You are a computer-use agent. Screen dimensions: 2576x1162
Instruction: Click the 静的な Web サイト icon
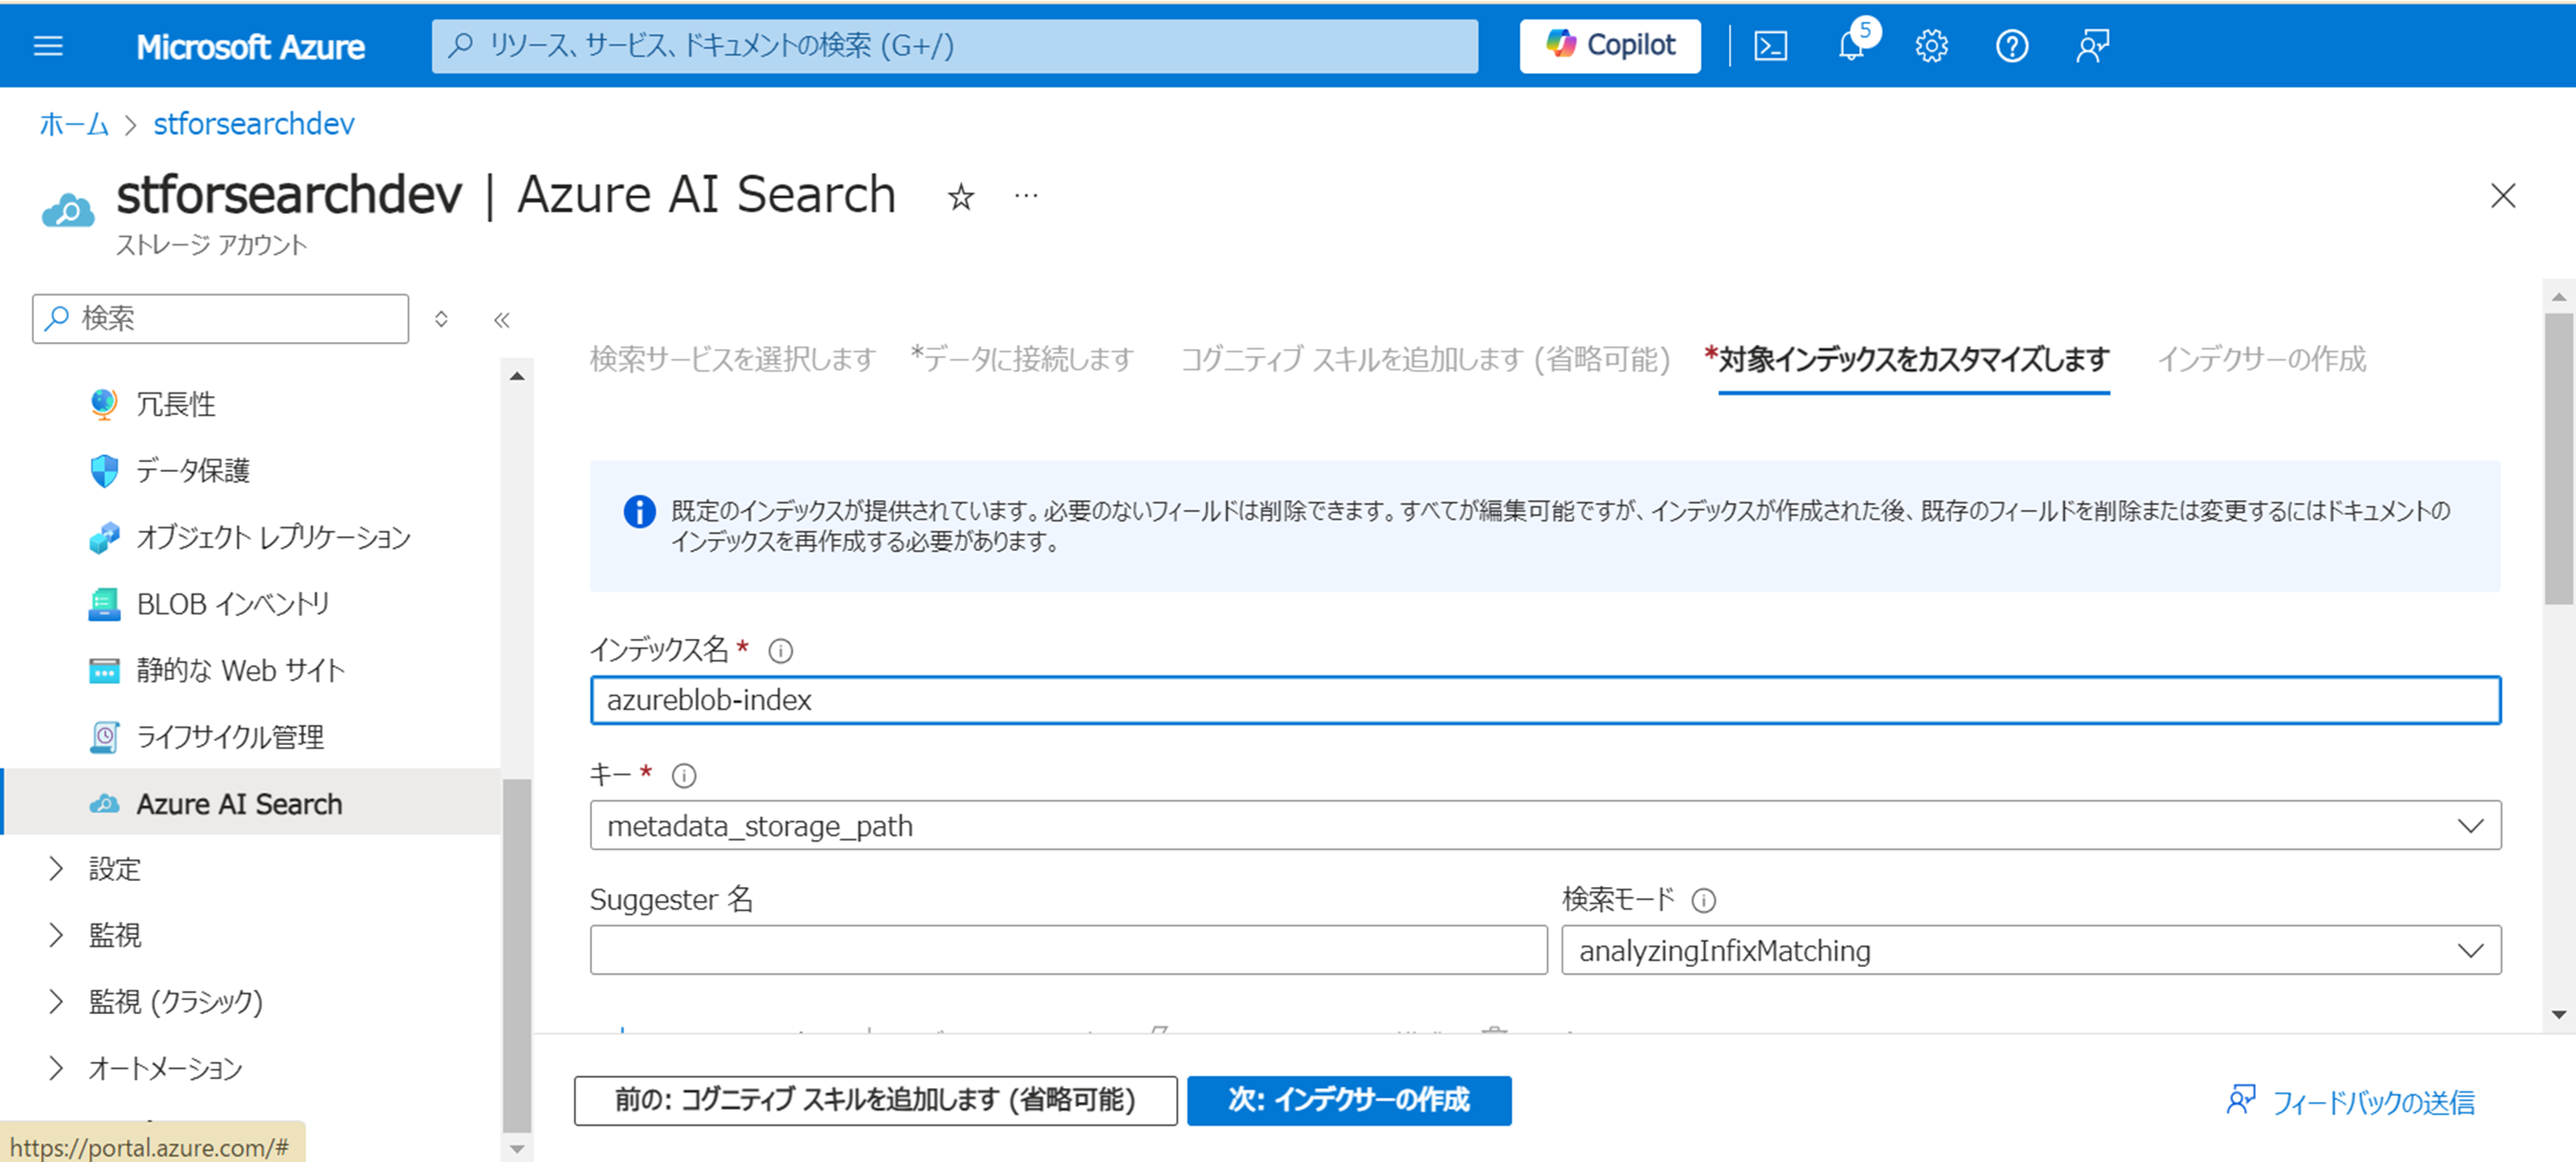pyautogui.click(x=104, y=671)
